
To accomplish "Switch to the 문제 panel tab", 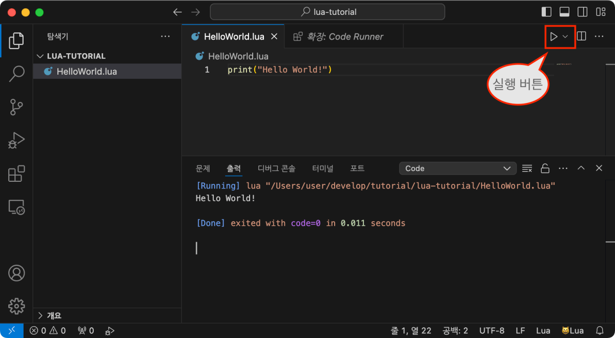I will [203, 168].
